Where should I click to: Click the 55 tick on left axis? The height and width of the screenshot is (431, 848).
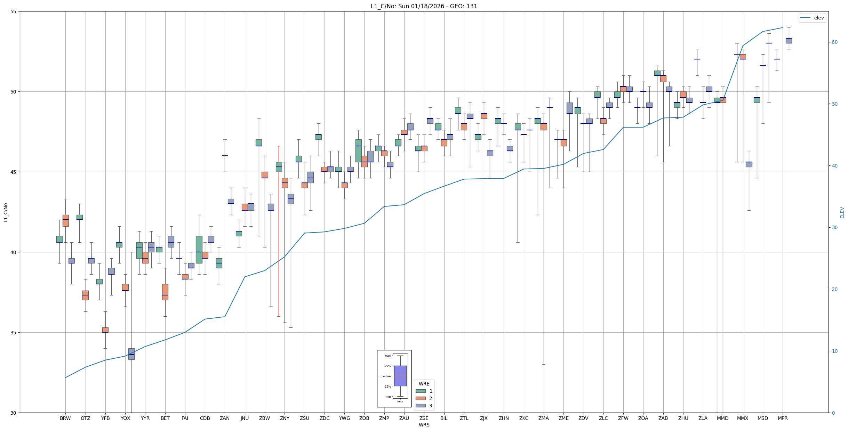click(14, 11)
